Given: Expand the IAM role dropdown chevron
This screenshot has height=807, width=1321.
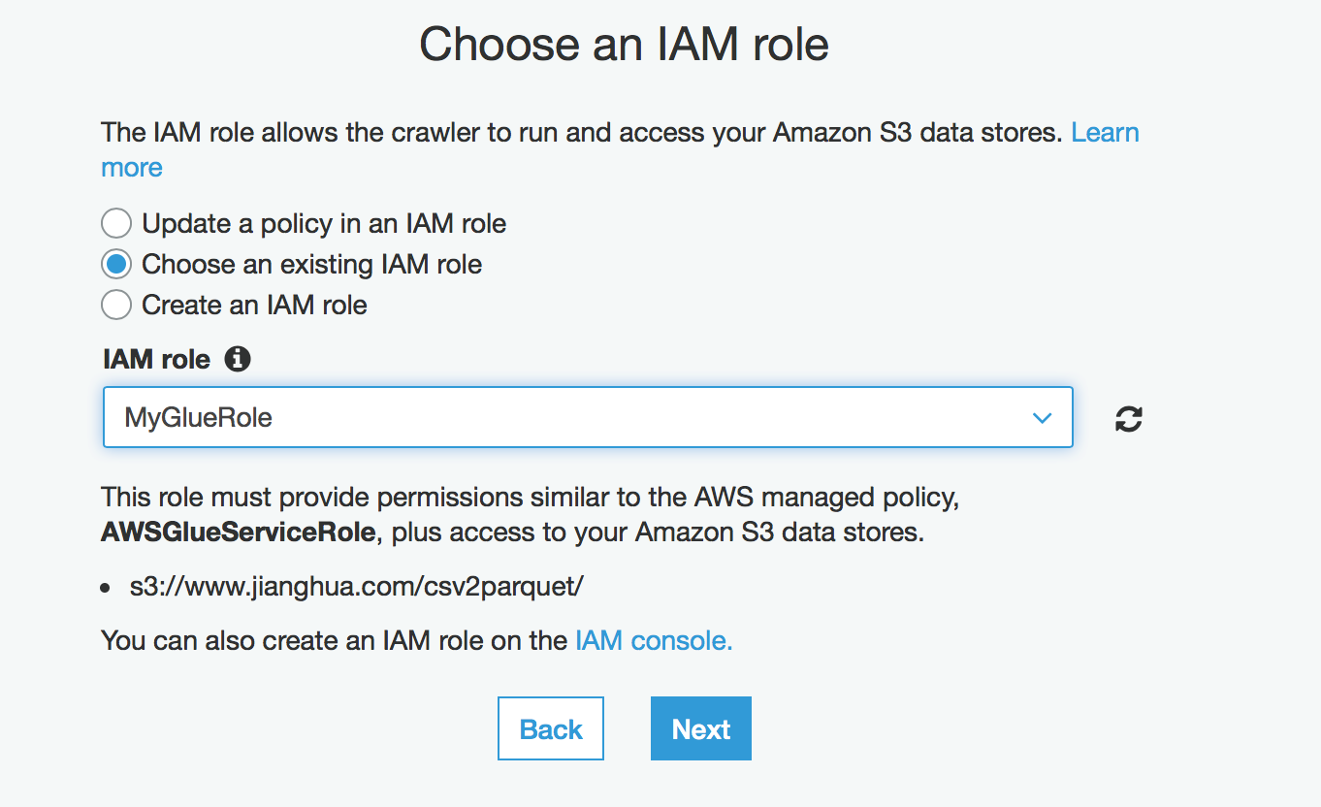Looking at the screenshot, I should 1042,418.
